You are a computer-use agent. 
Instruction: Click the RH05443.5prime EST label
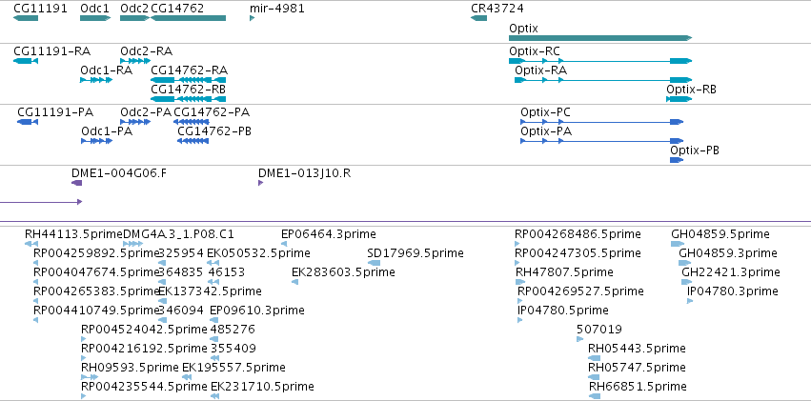click(x=637, y=349)
